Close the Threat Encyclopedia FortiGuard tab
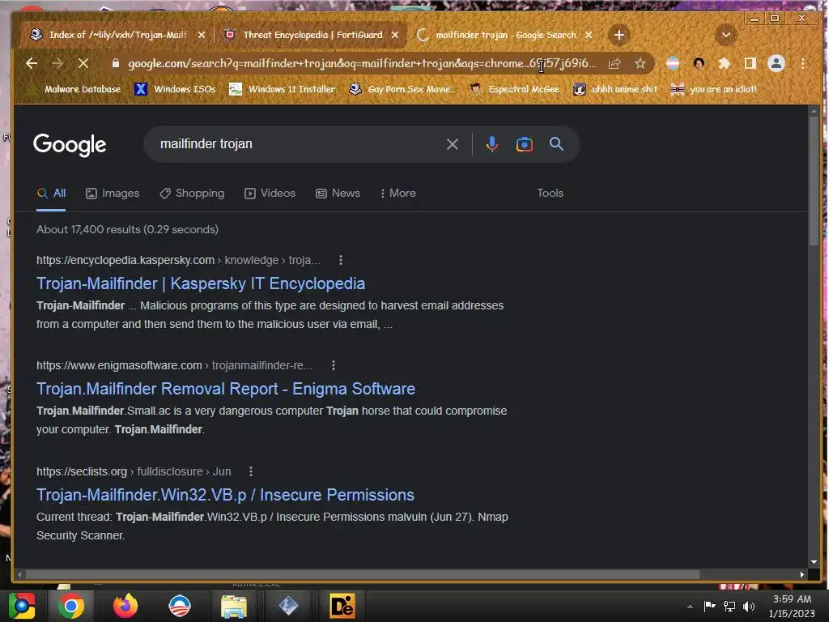The width and height of the screenshot is (829, 622). point(395,35)
